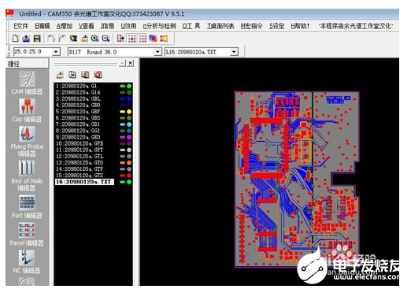Image resolution: width=411 pixels, height=289 pixels.
Task: Open the T Tables menu
Action: (x=220, y=26)
